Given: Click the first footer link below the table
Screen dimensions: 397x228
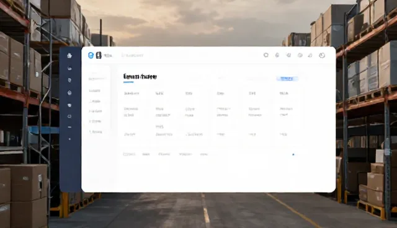Looking at the screenshot, I should point(129,154).
